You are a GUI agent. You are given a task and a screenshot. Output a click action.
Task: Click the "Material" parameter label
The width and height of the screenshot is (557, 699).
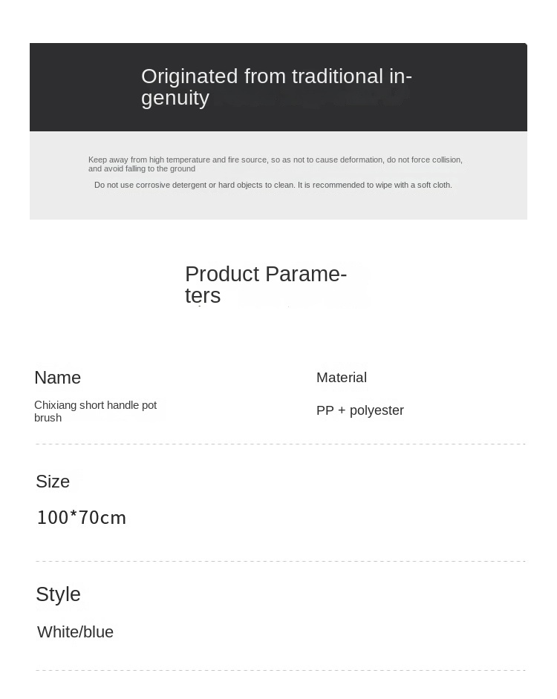point(341,378)
